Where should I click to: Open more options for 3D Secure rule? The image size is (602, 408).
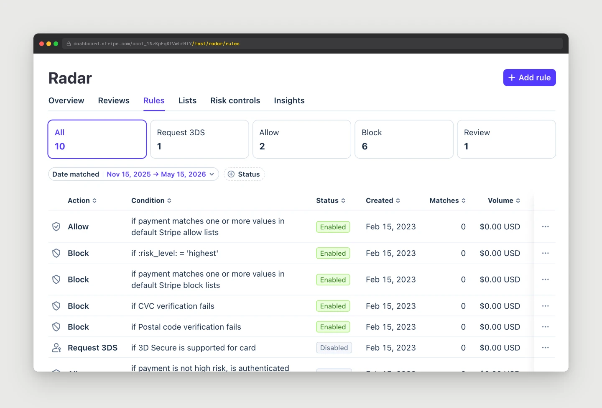[x=545, y=348]
